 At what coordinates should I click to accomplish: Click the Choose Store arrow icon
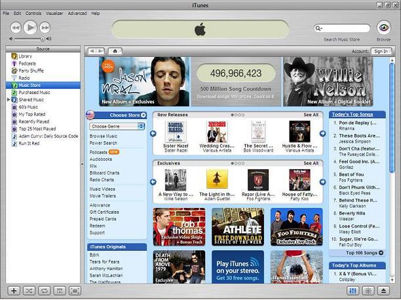coord(143,115)
